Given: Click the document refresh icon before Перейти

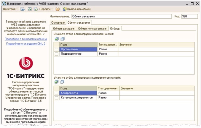Looking at the screenshot, I should (x=36, y=9).
